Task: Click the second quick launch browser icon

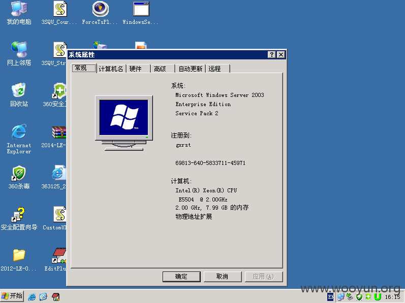Action: [x=43, y=297]
